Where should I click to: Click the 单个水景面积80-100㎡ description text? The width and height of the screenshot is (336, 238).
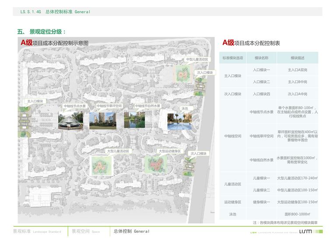click(297, 112)
